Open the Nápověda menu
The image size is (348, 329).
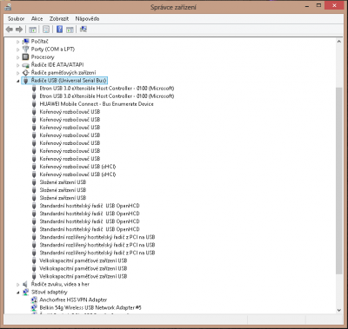coord(87,19)
